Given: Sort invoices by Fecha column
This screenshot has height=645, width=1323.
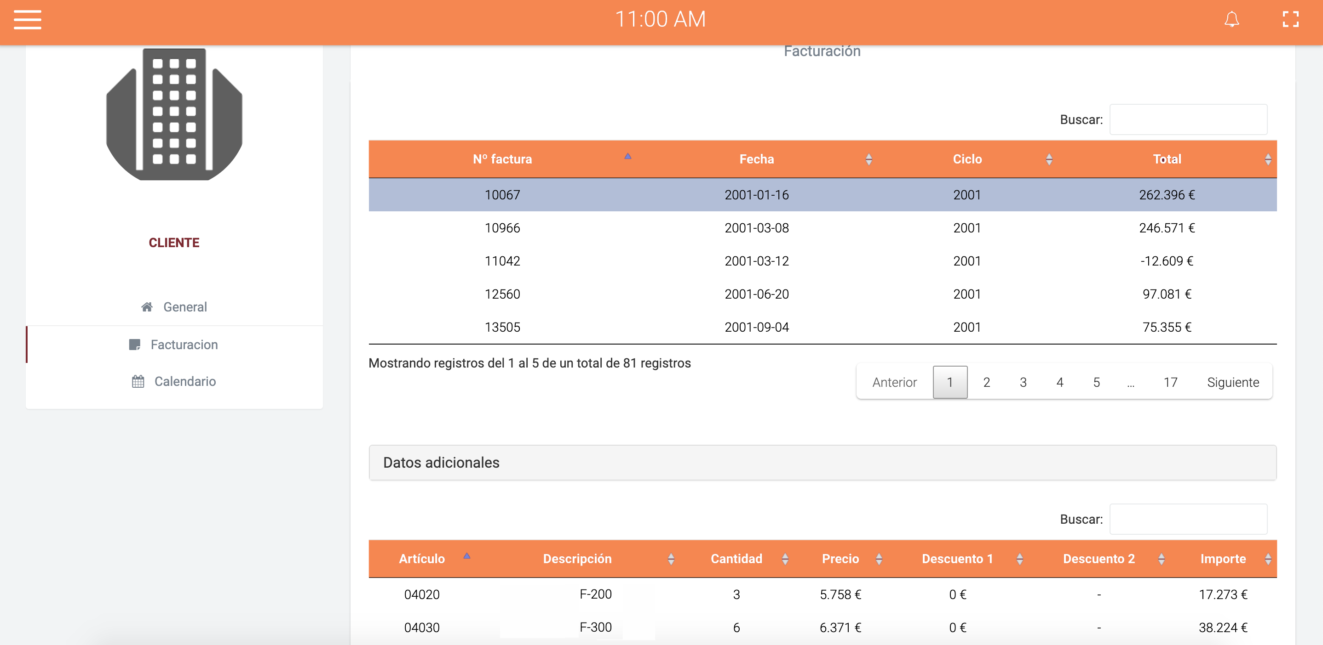Looking at the screenshot, I should click(x=757, y=159).
